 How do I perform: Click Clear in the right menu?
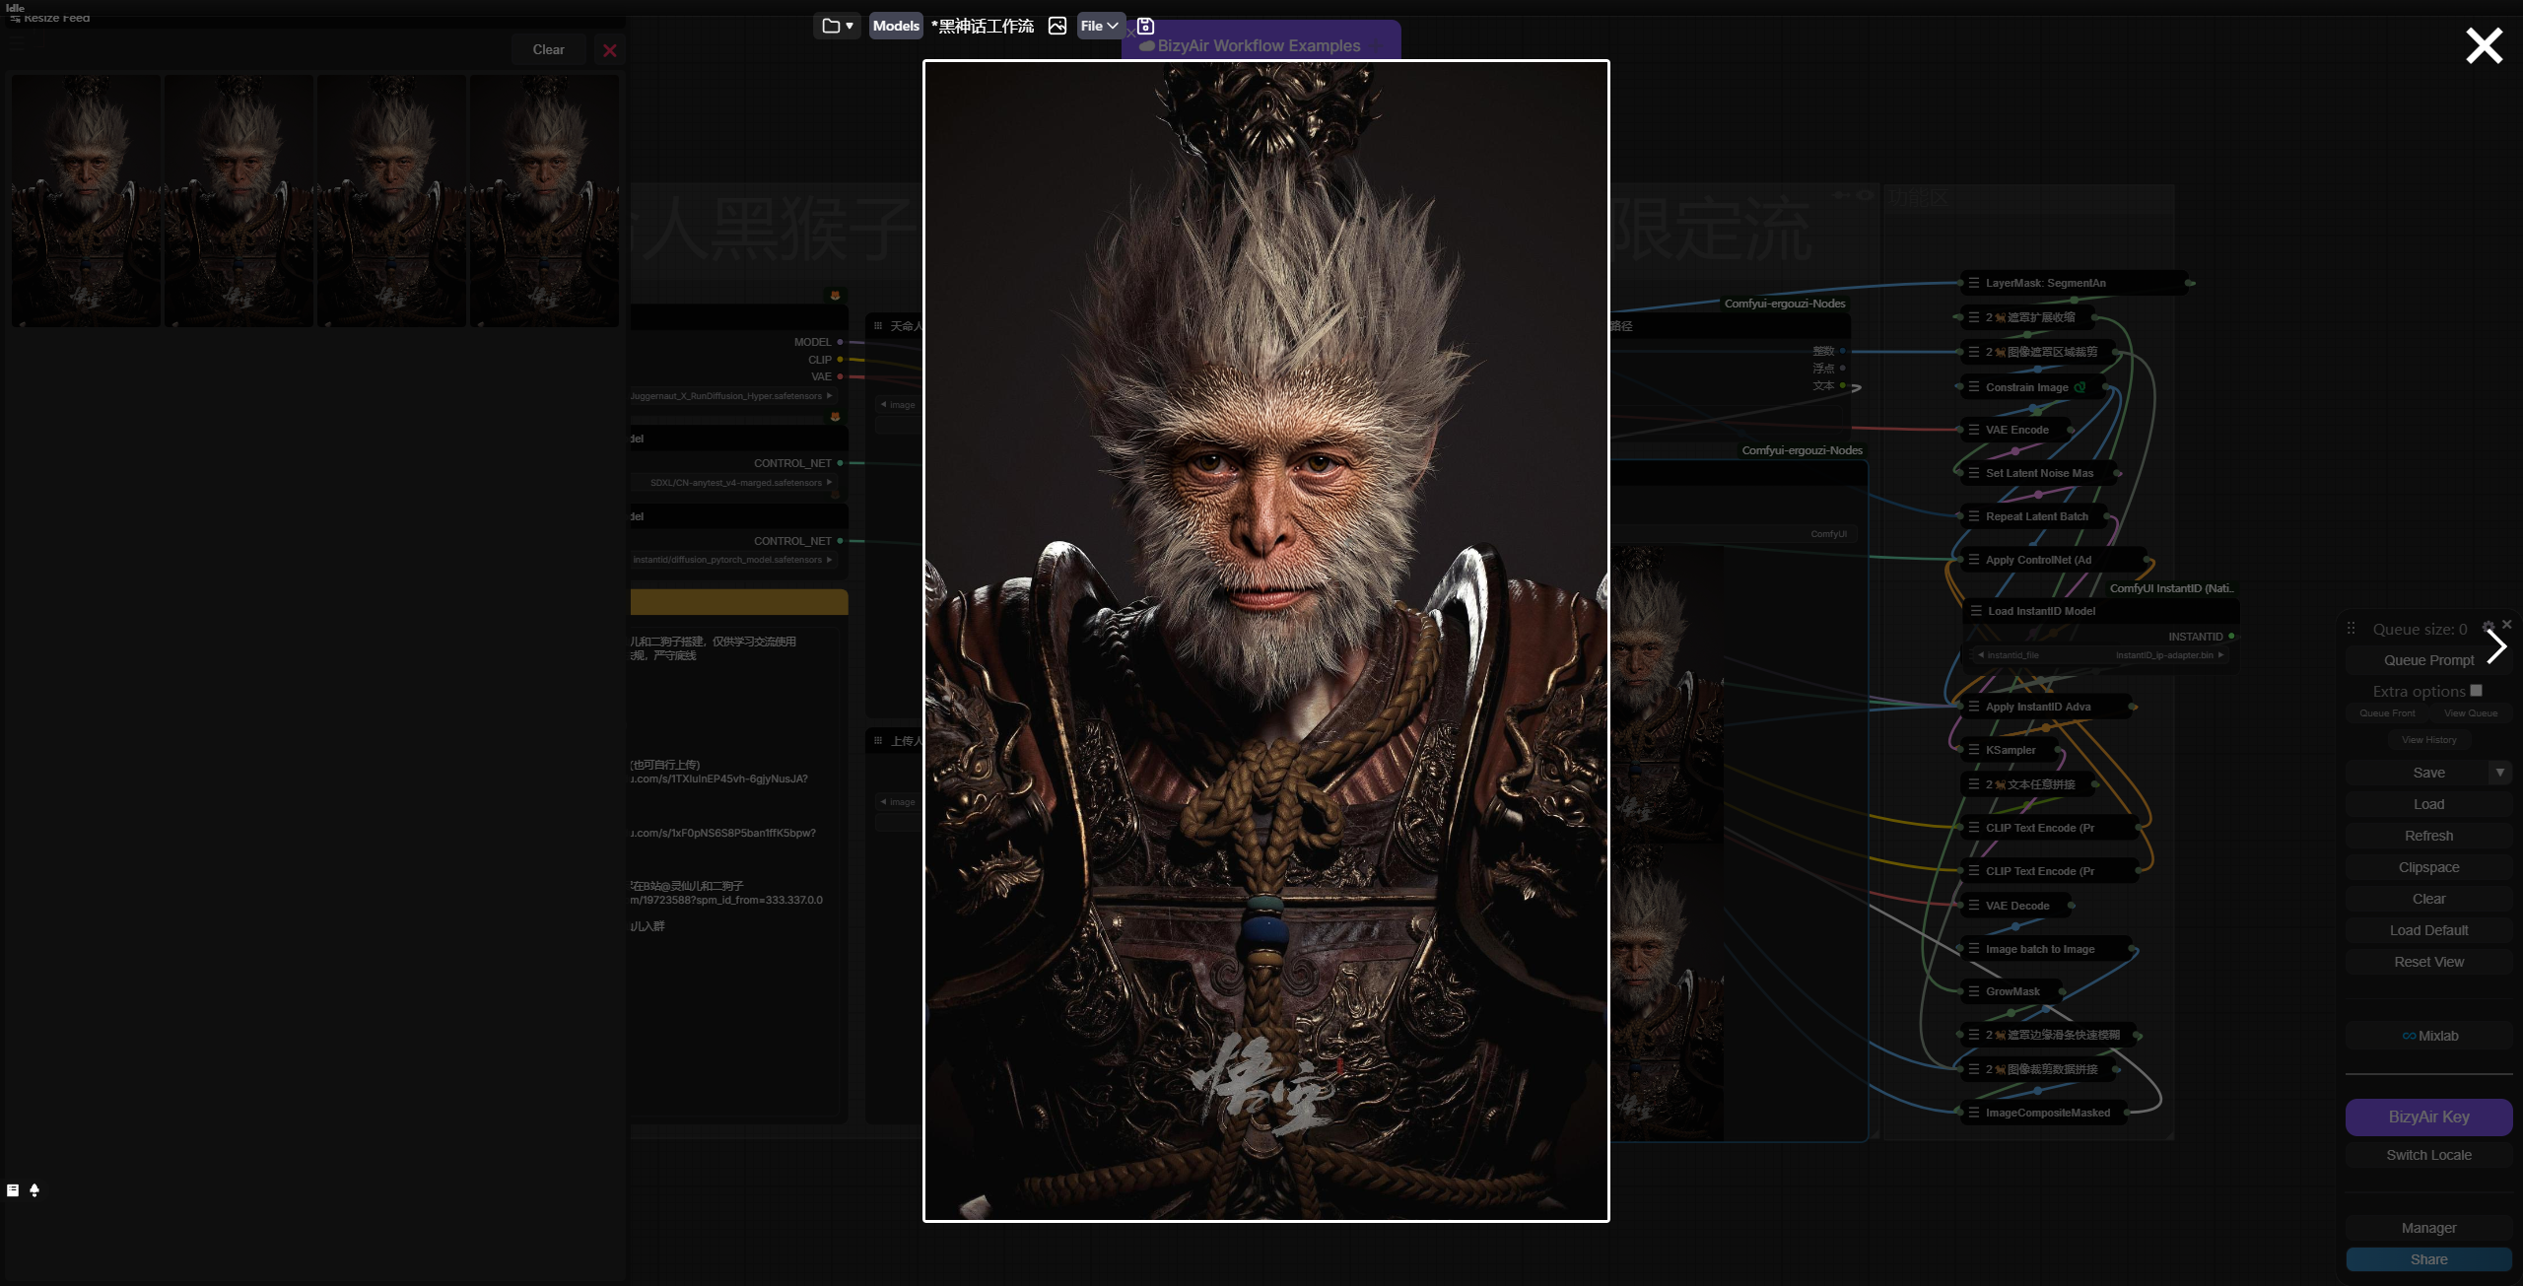[x=2428, y=899]
